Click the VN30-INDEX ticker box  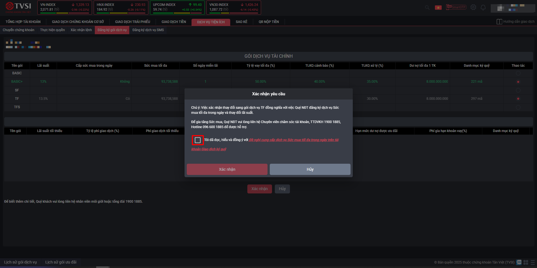(x=234, y=8)
